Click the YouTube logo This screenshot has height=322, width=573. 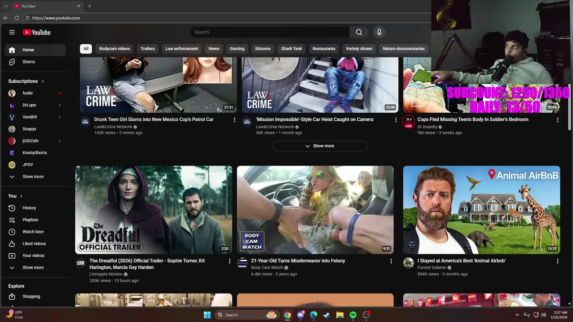tap(37, 32)
